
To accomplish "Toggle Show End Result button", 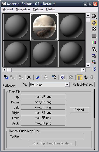I will coord(80,77).
